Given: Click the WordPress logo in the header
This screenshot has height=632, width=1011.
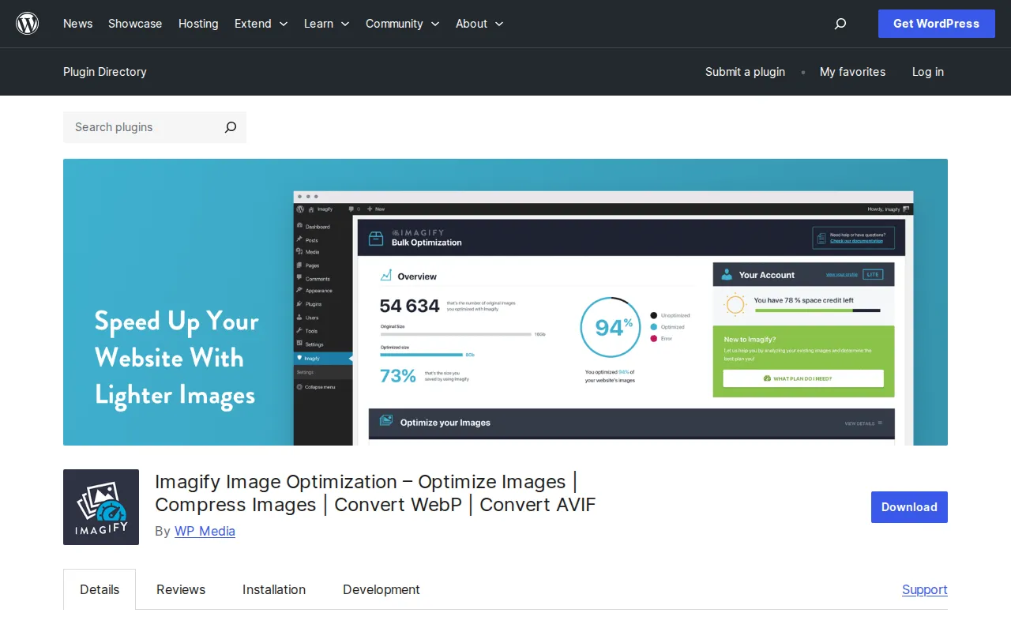Looking at the screenshot, I should [x=27, y=24].
